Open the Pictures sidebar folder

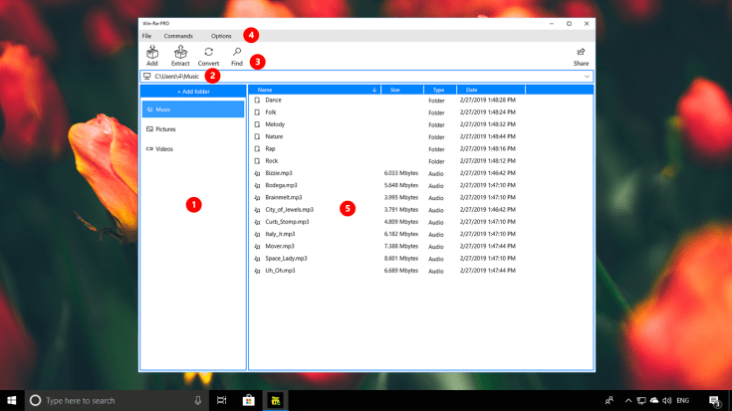(192, 128)
